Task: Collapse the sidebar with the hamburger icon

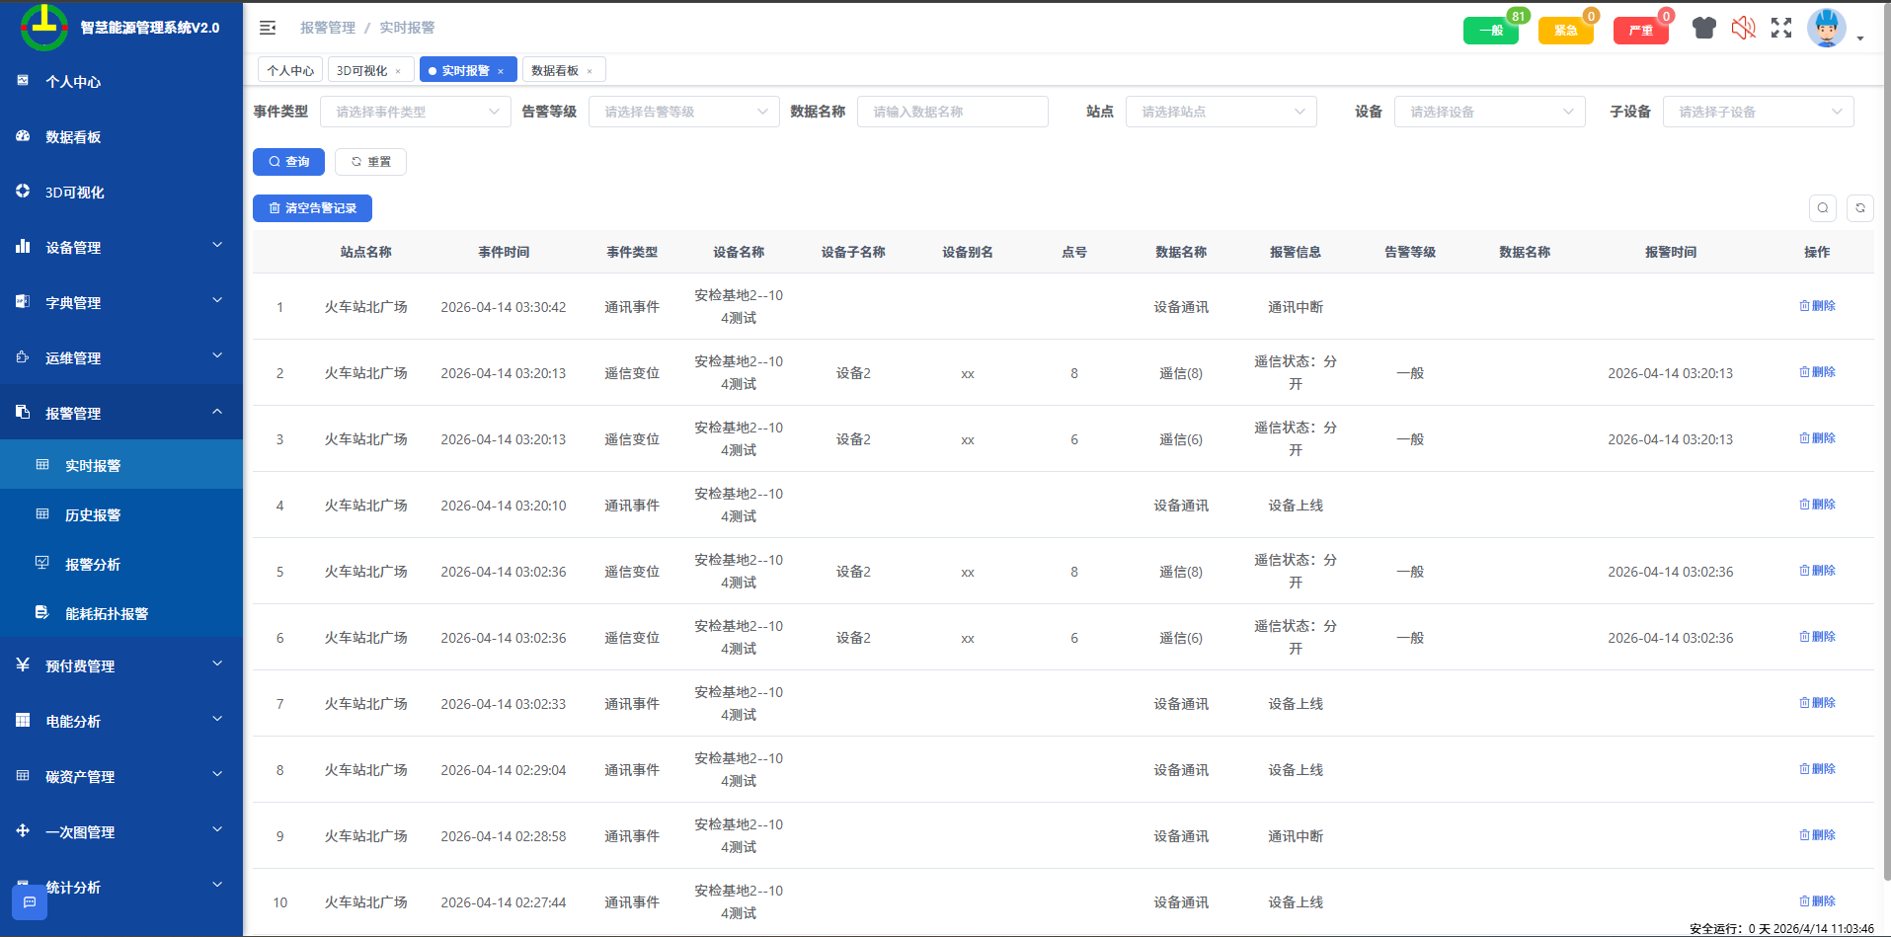Action: point(268,28)
